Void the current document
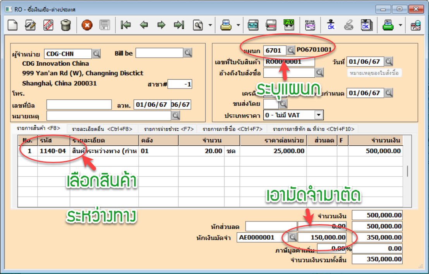Image resolution: width=429 pixels, height=274 pixels. [x=48, y=25]
